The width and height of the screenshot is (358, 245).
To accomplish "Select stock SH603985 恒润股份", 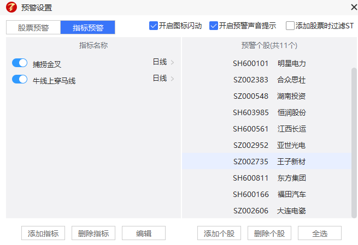I will point(267,112).
